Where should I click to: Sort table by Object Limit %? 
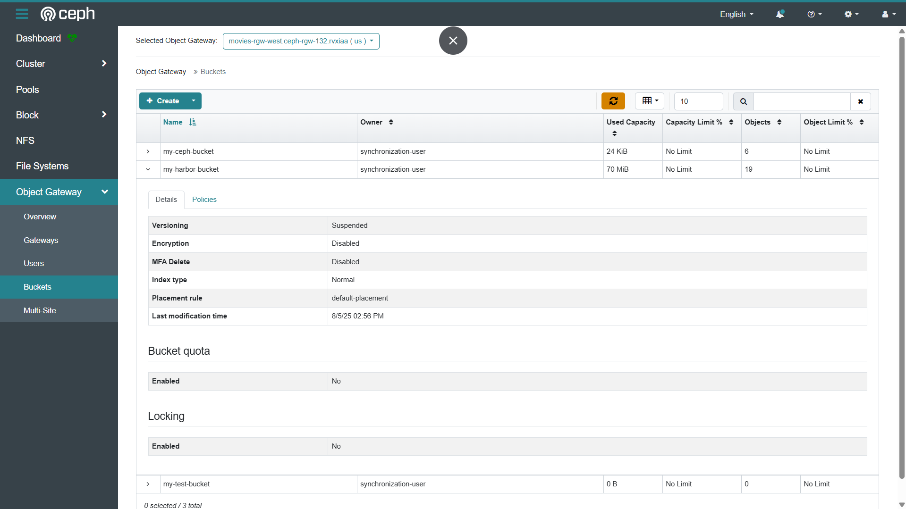coord(862,122)
